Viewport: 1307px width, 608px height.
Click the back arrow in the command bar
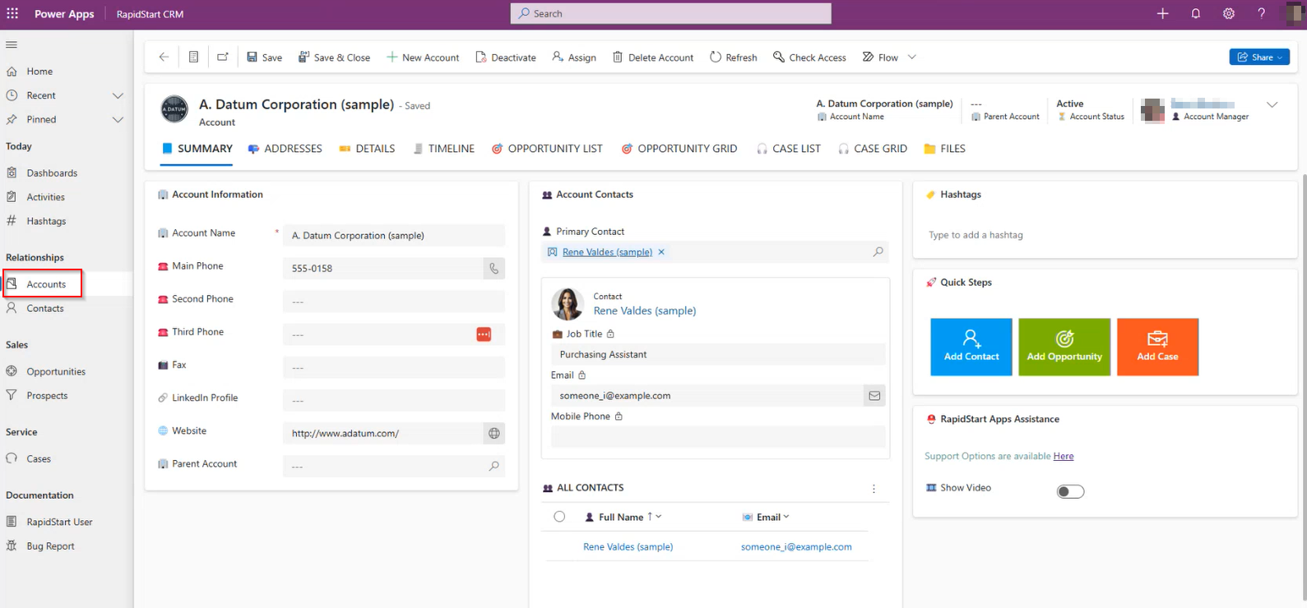click(164, 58)
